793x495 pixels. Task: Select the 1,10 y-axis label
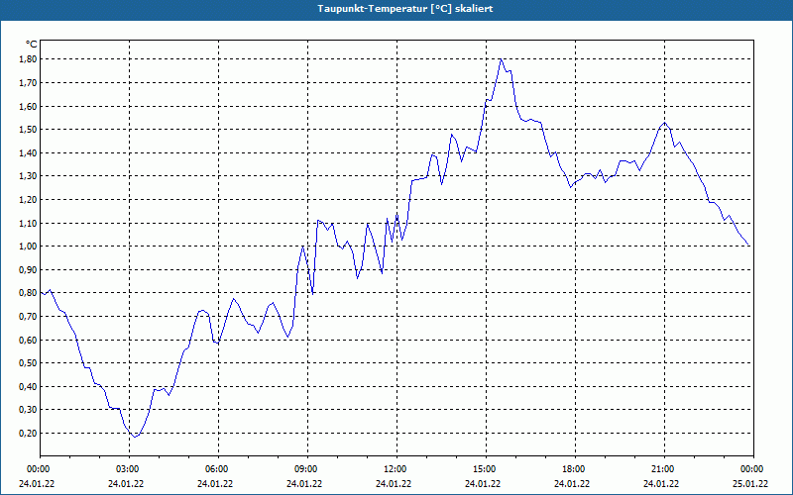coord(28,223)
